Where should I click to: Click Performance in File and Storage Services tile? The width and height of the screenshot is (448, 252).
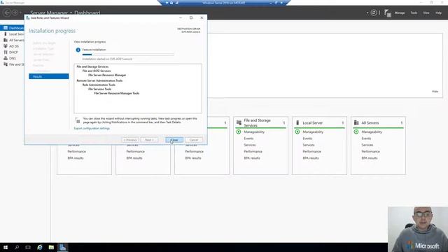(x=253, y=151)
